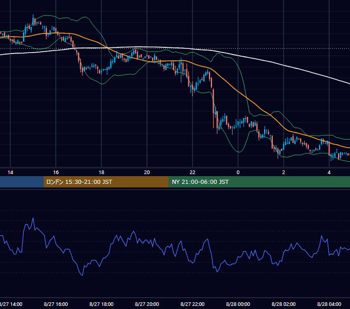Screen dimensions: 350x309
Task: Click the 18 hour label on the axis
Action: [101, 173]
